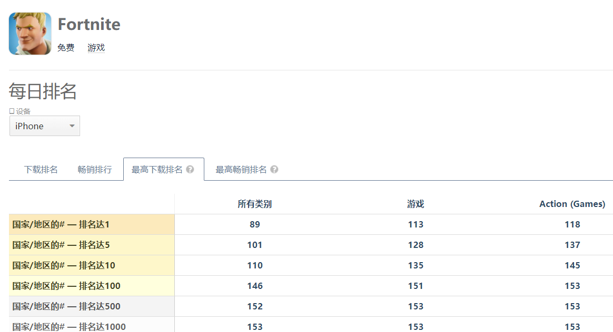Click the Fortnite app icon
The height and width of the screenshot is (332, 613).
30,34
